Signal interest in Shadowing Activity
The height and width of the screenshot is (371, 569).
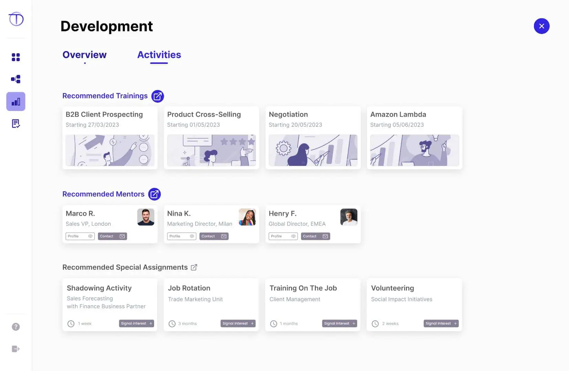point(137,324)
